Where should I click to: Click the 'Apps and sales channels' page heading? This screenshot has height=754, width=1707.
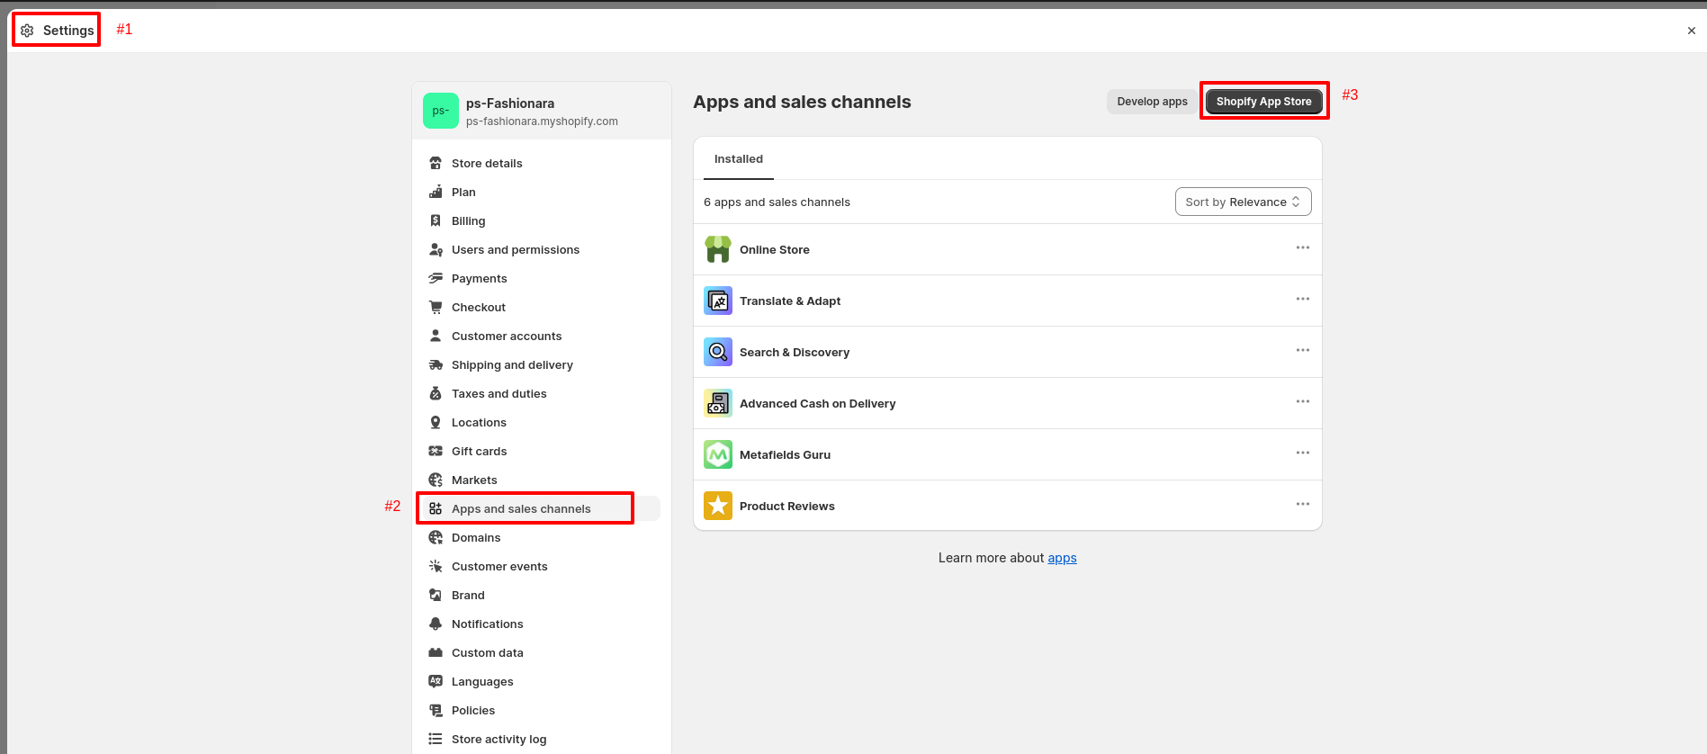802,102
